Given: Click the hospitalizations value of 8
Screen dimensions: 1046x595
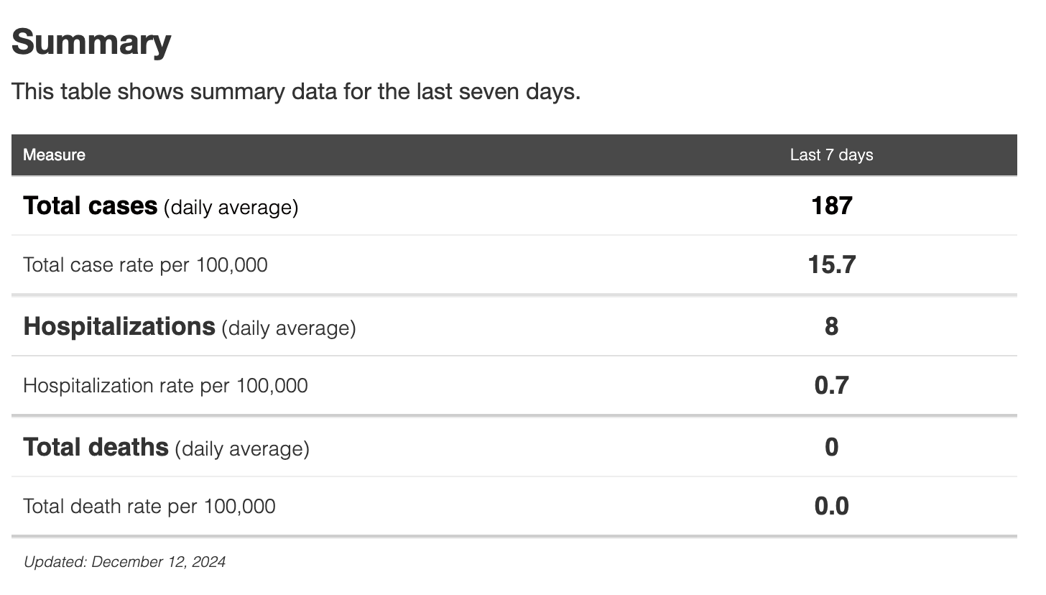Looking at the screenshot, I should [x=831, y=327].
